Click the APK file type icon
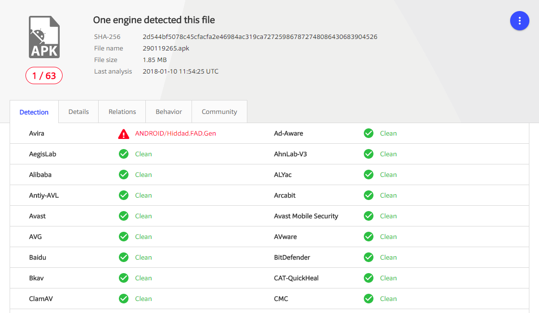This screenshot has height=313, width=539. [x=44, y=37]
